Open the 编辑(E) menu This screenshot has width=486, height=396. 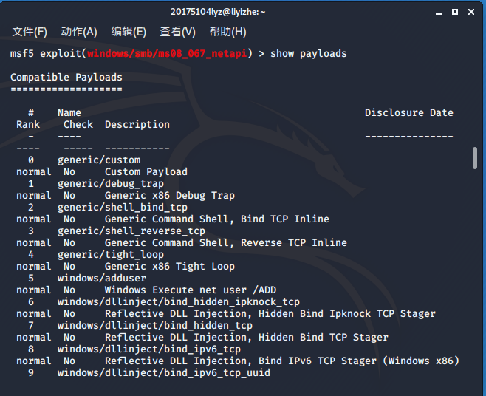point(129,32)
